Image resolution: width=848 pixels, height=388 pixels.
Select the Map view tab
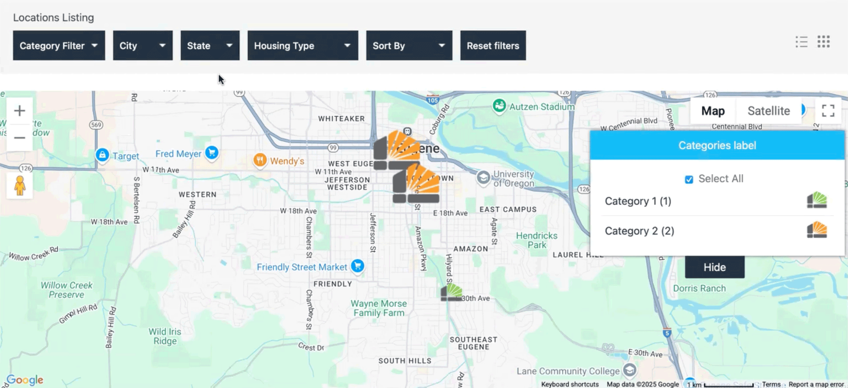(x=713, y=111)
